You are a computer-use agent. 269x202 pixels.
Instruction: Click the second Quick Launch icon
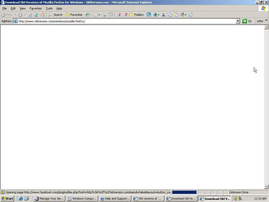[27, 199]
